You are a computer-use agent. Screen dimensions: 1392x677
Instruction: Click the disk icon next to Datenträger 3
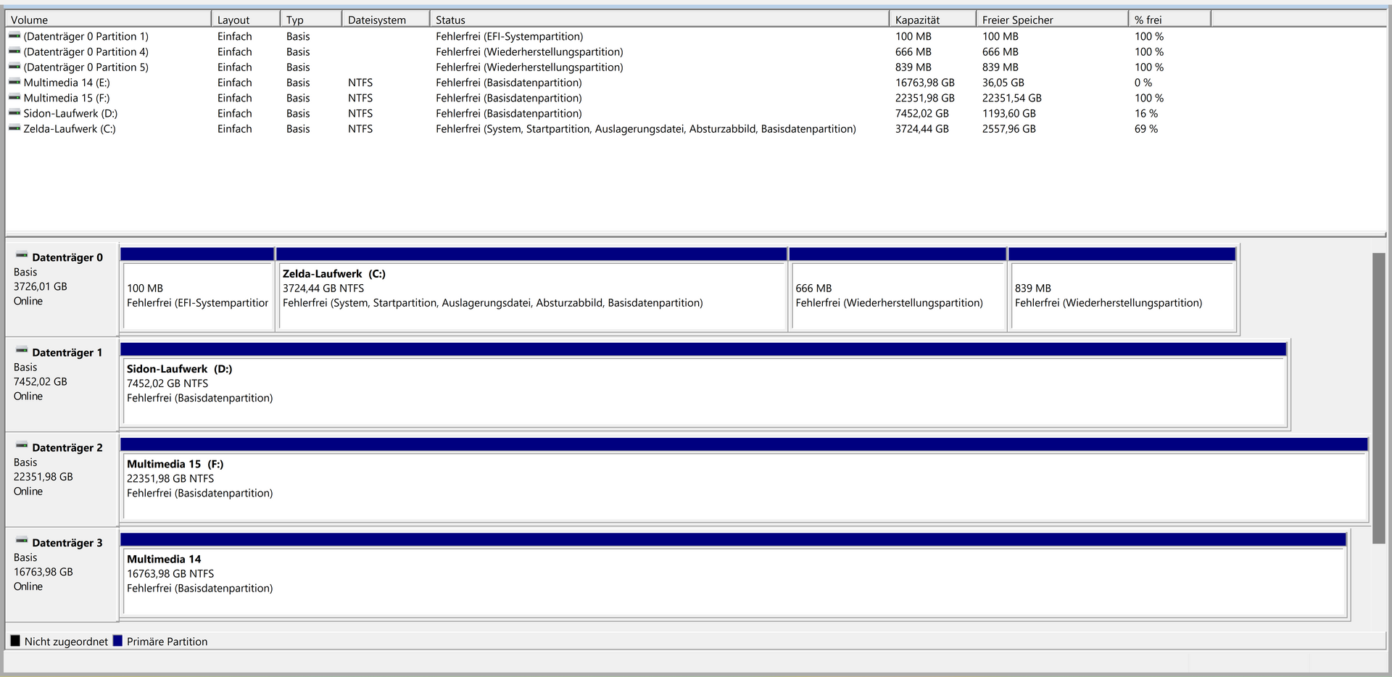coord(22,540)
